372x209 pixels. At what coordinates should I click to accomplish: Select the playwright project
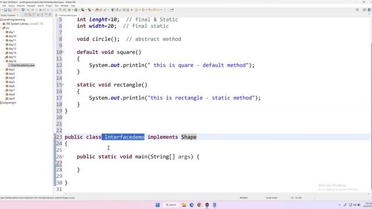[x=9, y=103]
